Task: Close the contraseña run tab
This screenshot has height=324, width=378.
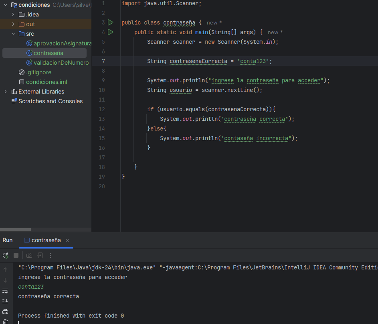Action: point(67,240)
